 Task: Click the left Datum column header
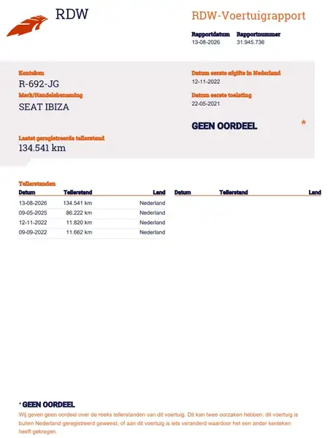click(x=27, y=192)
